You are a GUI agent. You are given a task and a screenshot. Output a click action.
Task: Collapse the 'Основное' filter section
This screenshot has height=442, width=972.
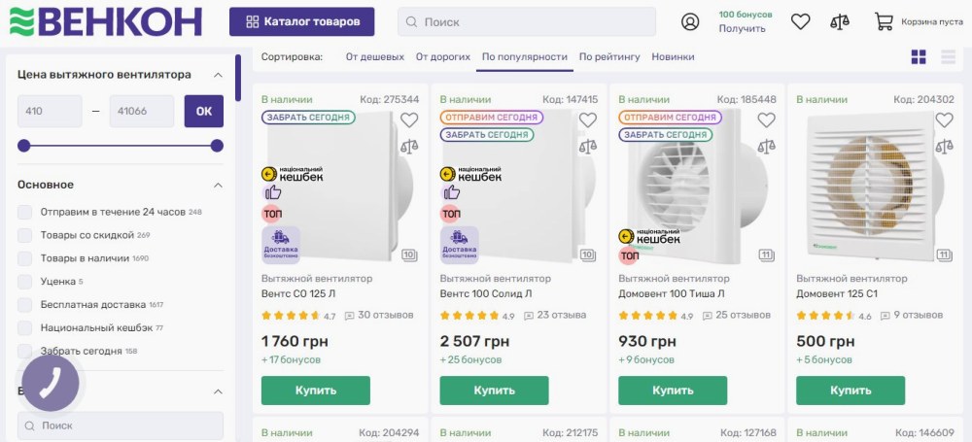tap(218, 185)
